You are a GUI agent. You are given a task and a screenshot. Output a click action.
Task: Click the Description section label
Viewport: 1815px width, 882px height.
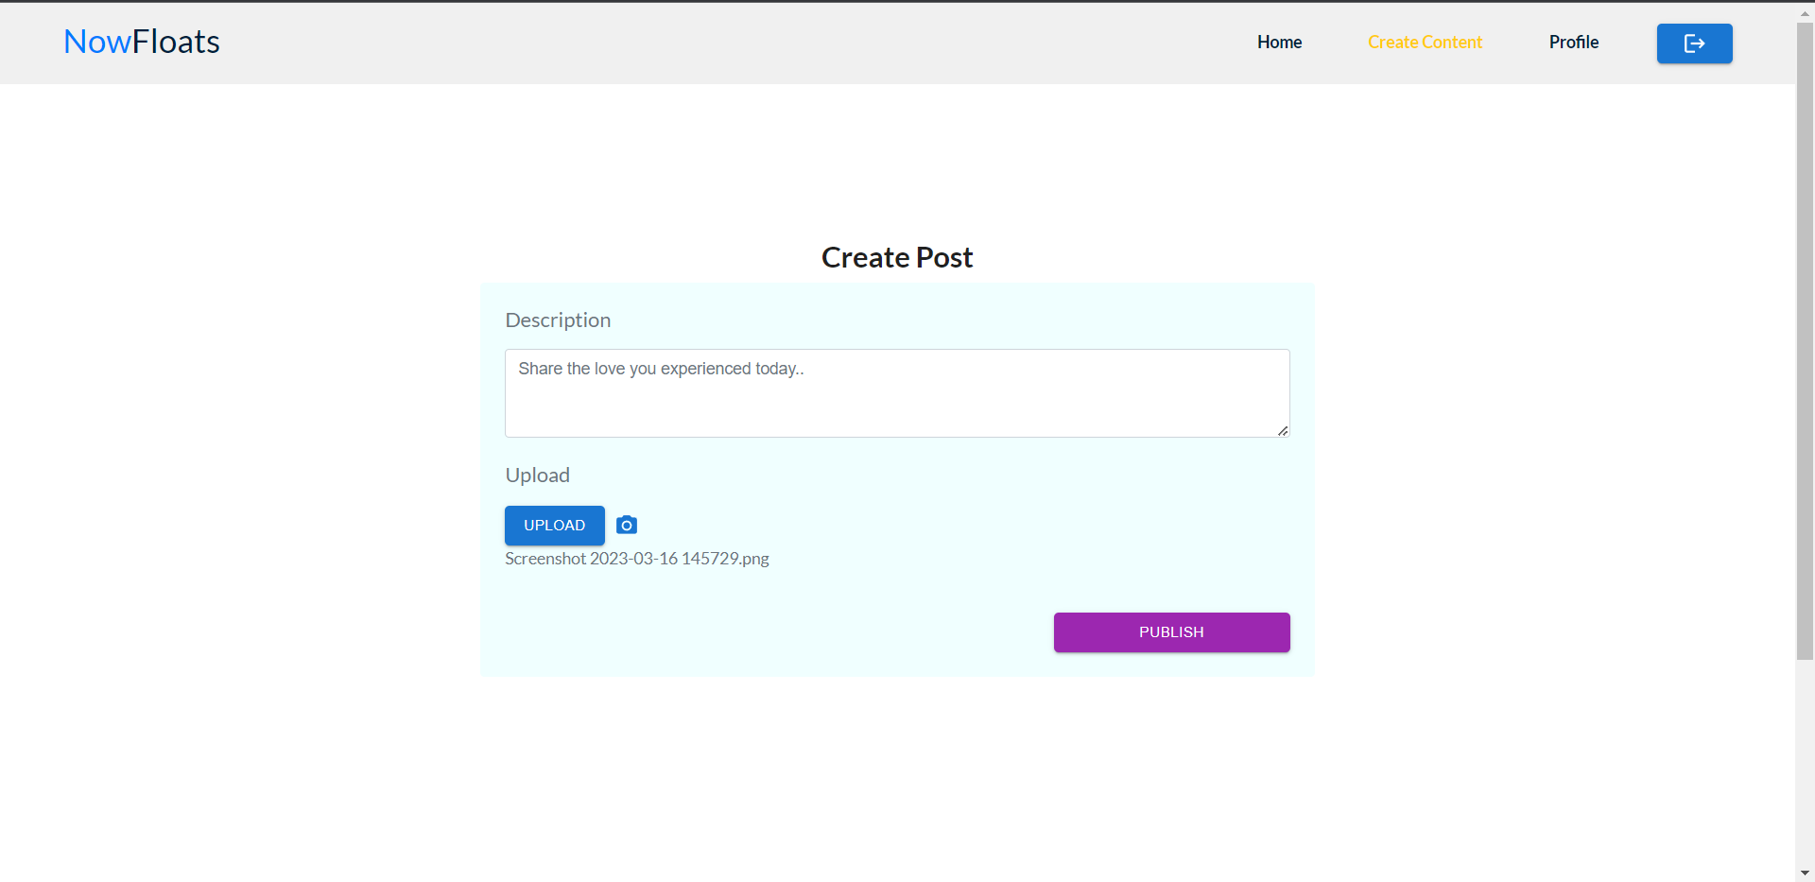point(558,320)
